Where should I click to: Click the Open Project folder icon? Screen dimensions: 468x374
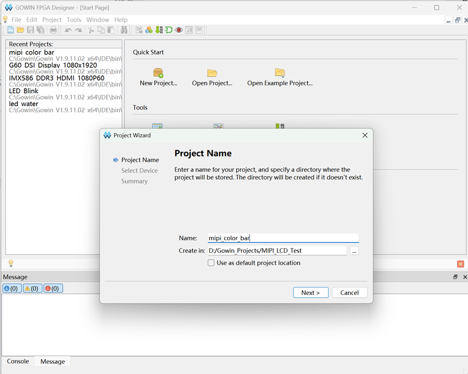click(212, 73)
